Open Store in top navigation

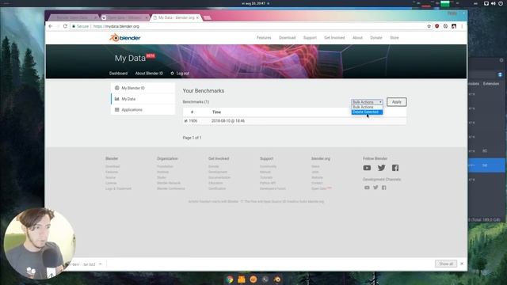click(395, 38)
